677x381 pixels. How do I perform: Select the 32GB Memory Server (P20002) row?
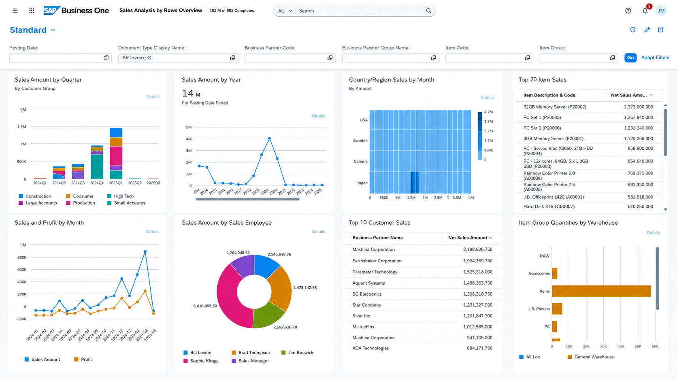[589, 107]
